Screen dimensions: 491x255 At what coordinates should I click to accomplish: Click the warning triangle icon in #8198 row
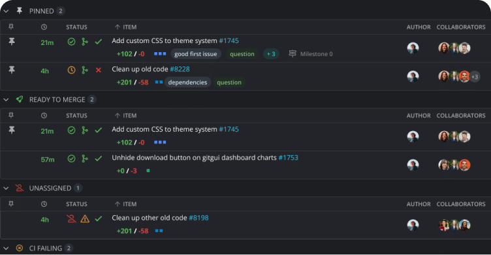[x=85, y=218]
